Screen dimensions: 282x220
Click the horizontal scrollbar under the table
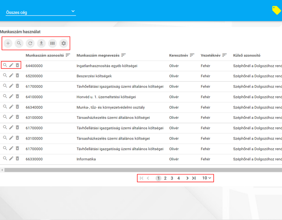pyautogui.click(x=143, y=170)
